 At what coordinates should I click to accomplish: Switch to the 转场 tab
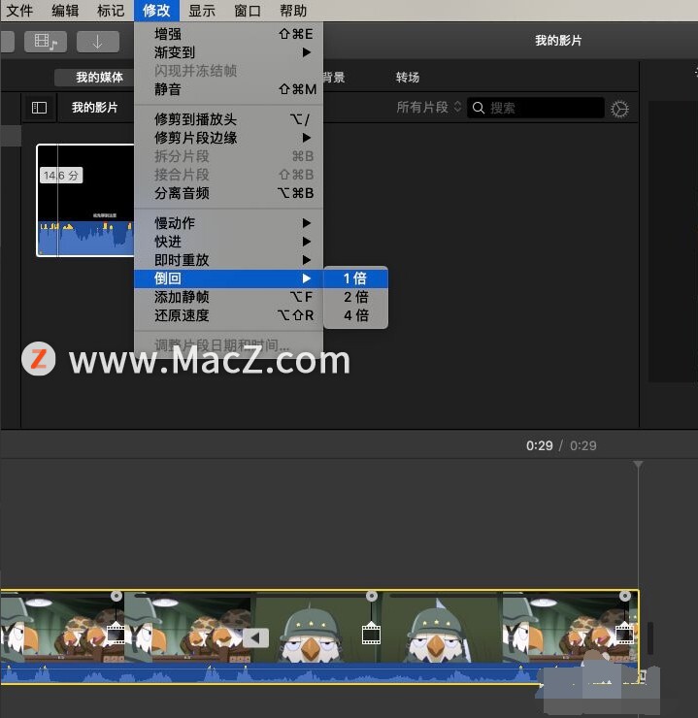pyautogui.click(x=408, y=78)
